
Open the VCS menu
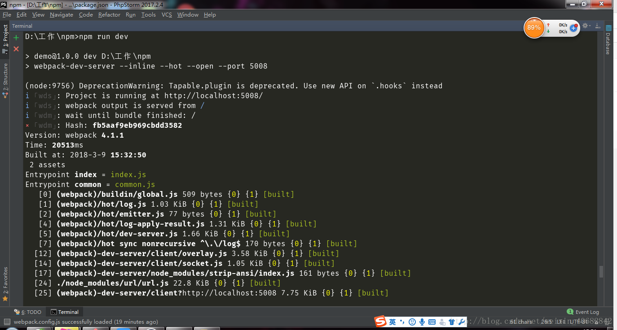click(x=167, y=15)
